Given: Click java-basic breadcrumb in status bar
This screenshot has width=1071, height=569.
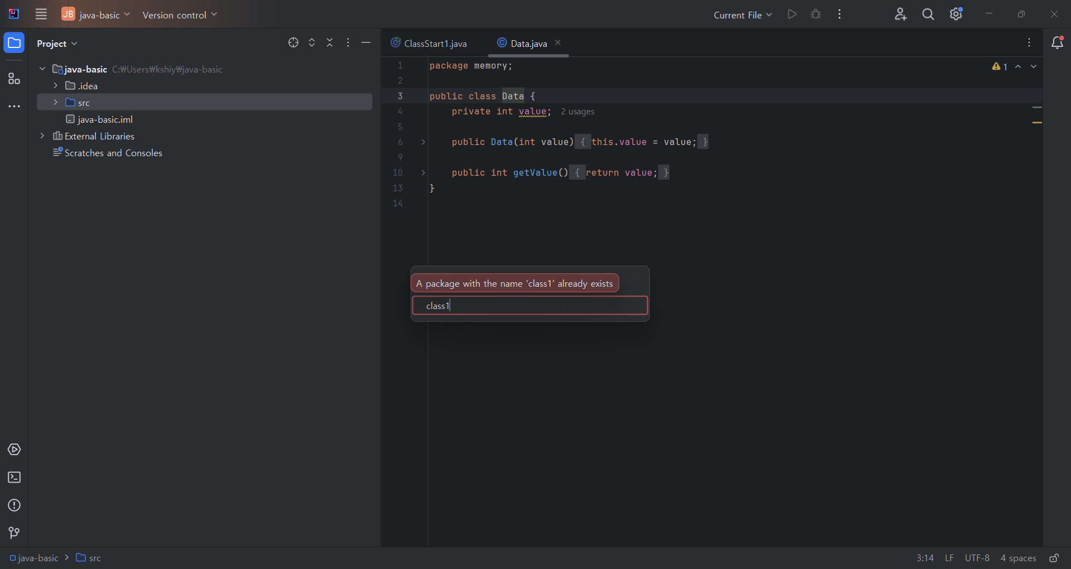Looking at the screenshot, I should point(33,558).
